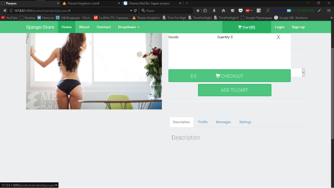Open the URL bar history dropdown arrow
The width and height of the screenshot is (334, 188).
point(131,10)
